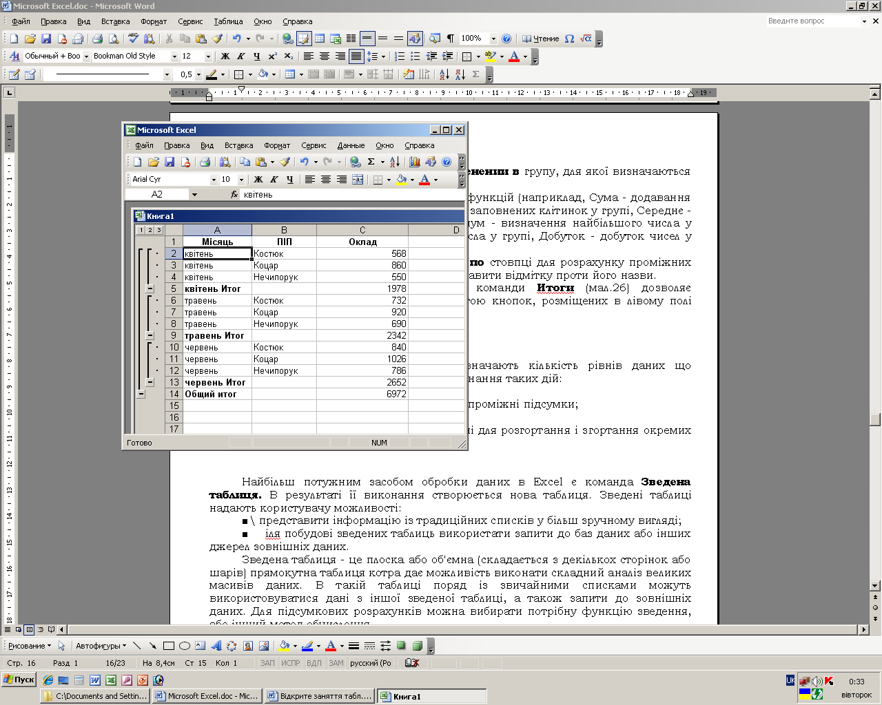The image size is (882, 705).
Task: Click the Save icon in Word toolbar
Action: (46, 39)
